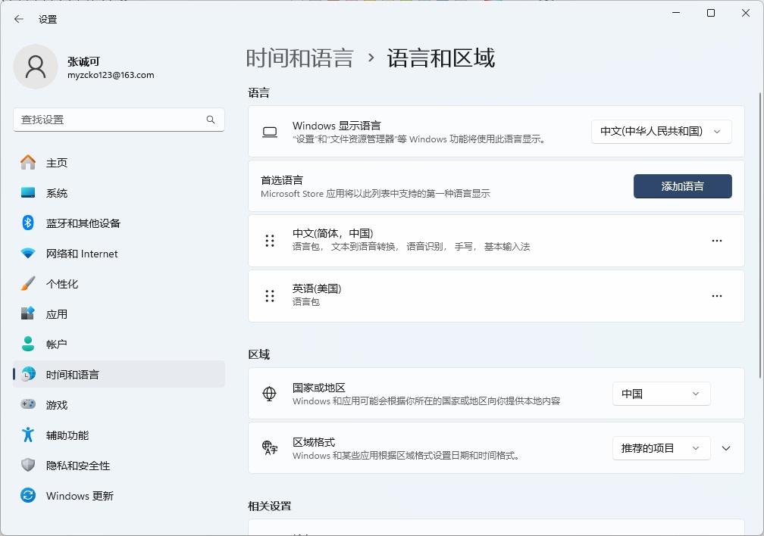Click the 个性化 paintbrush icon
The height and width of the screenshot is (536, 764).
point(28,284)
